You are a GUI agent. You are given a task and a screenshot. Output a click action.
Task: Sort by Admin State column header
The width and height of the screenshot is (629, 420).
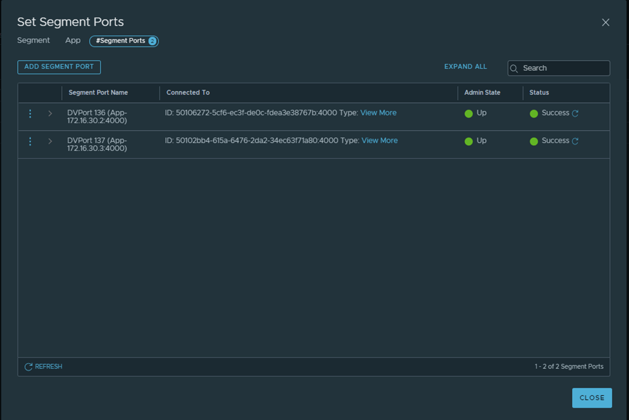[x=482, y=93]
